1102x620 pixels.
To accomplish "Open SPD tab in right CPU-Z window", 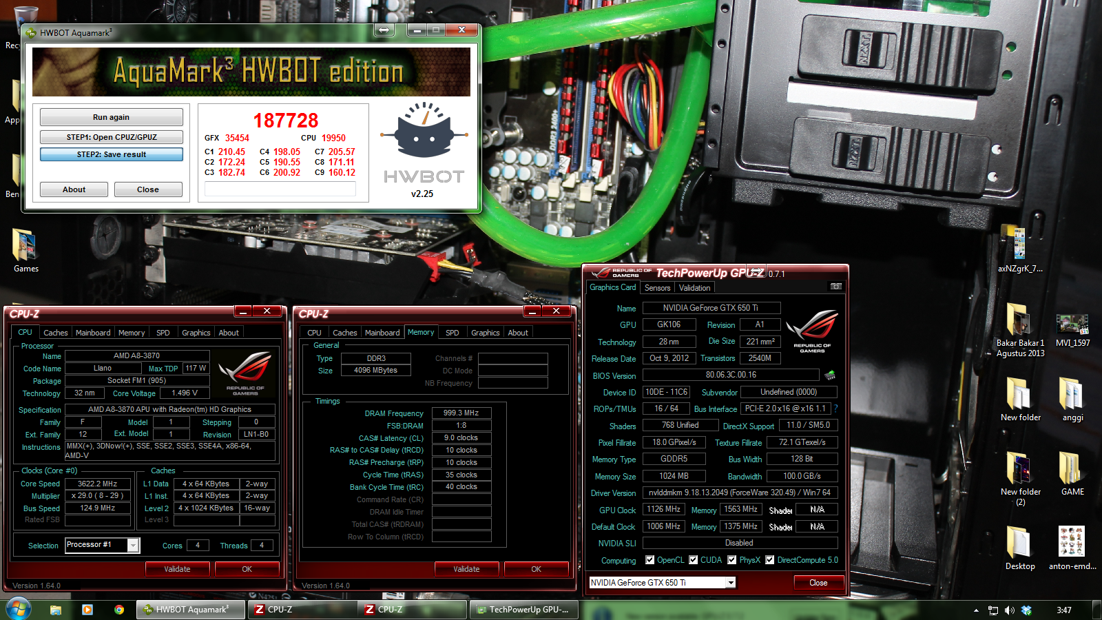I will [x=453, y=333].
